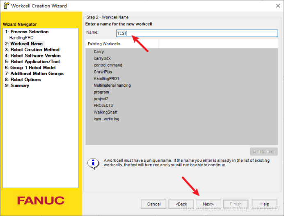The height and width of the screenshot is (216, 284).
Task: Select the WalkingShaft workcell
Action: pyautogui.click(x=105, y=112)
